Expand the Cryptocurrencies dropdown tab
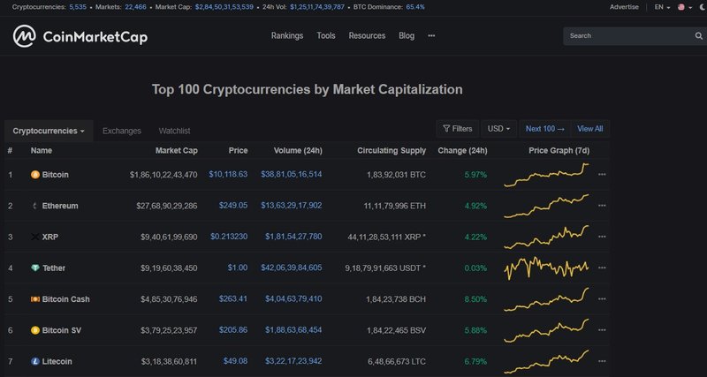The width and height of the screenshot is (707, 377). (x=49, y=131)
